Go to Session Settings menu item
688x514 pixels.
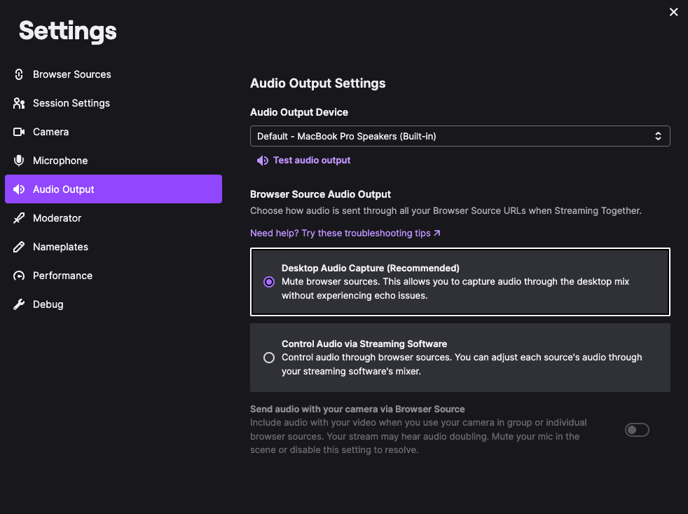(71, 103)
